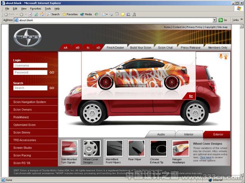Click the Messenger person icon in the toolbar
Viewport: 245px width, 183px height.
point(134,15)
